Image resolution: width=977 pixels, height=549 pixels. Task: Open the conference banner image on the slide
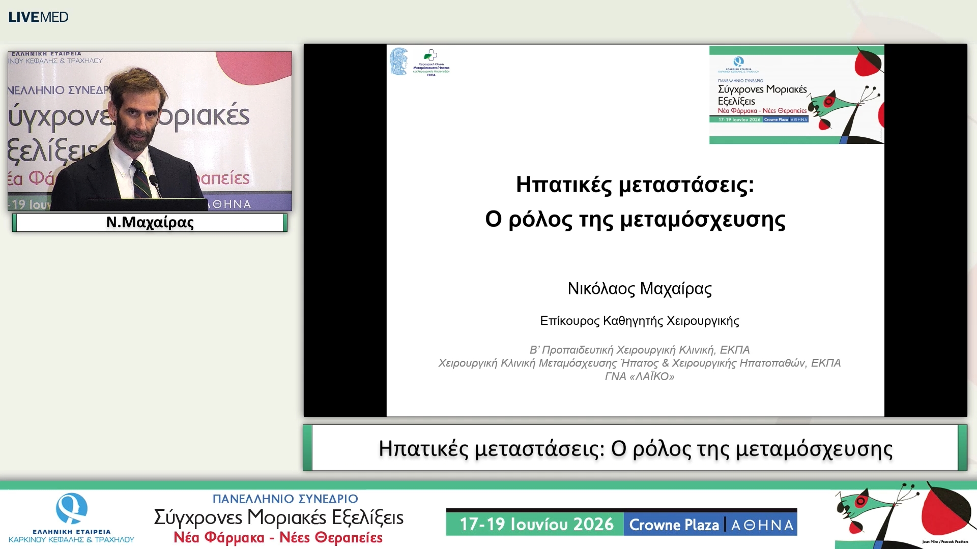coord(796,95)
